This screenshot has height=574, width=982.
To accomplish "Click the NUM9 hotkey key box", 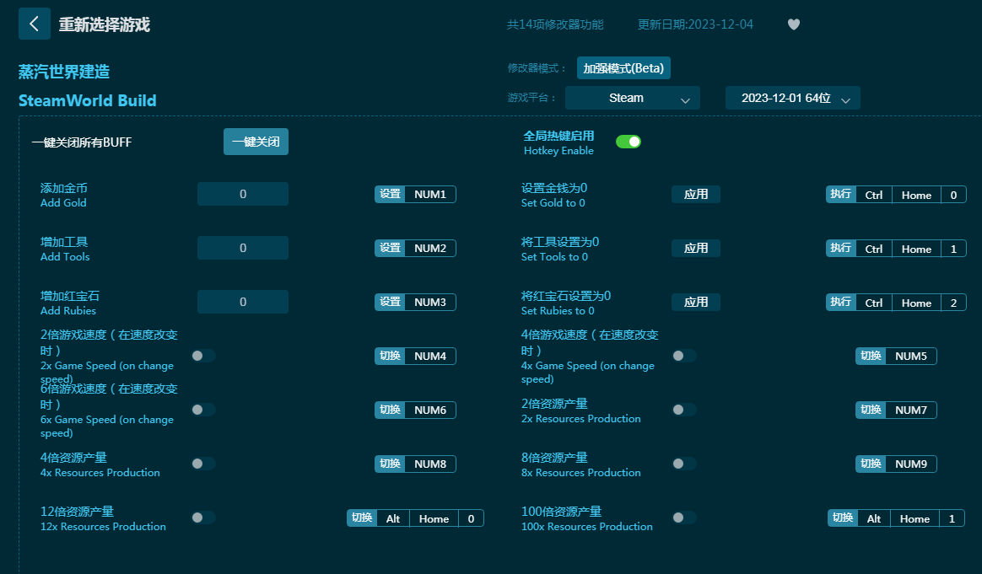I will click(911, 464).
